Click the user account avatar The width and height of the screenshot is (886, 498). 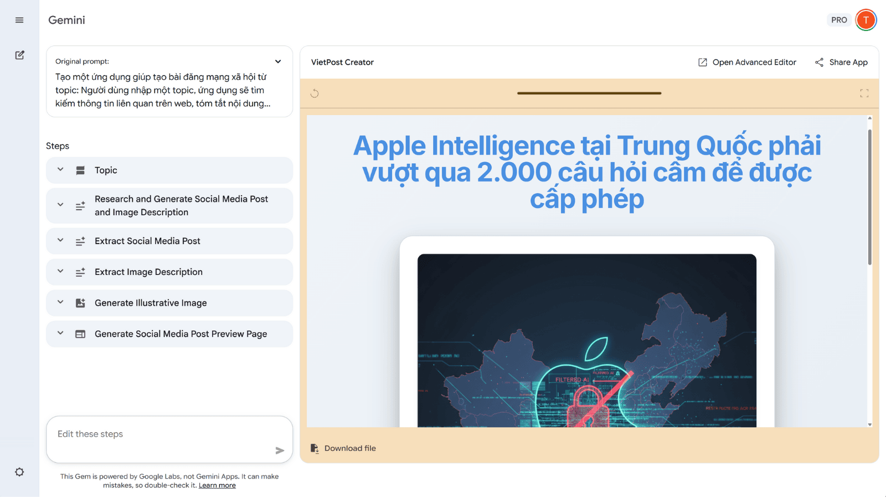866,20
